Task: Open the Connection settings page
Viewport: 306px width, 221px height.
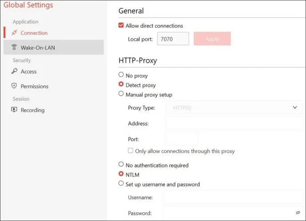Action: pyautogui.click(x=54, y=32)
